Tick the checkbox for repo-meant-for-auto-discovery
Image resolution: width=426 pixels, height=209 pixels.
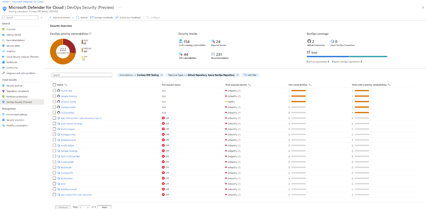(54, 195)
